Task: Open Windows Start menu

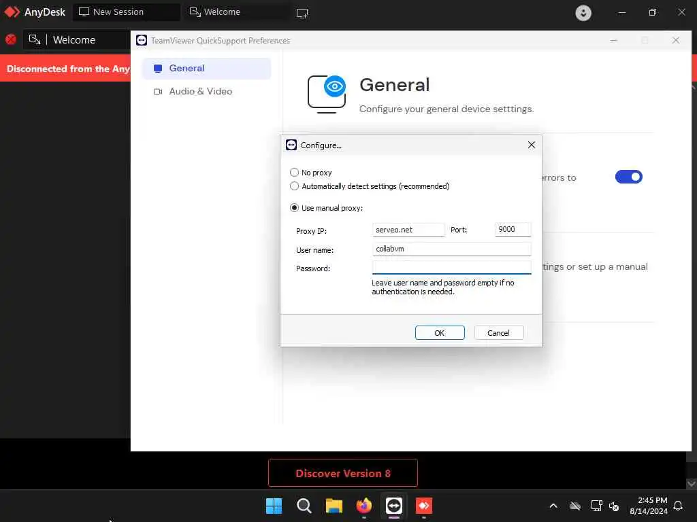Action: pos(274,506)
